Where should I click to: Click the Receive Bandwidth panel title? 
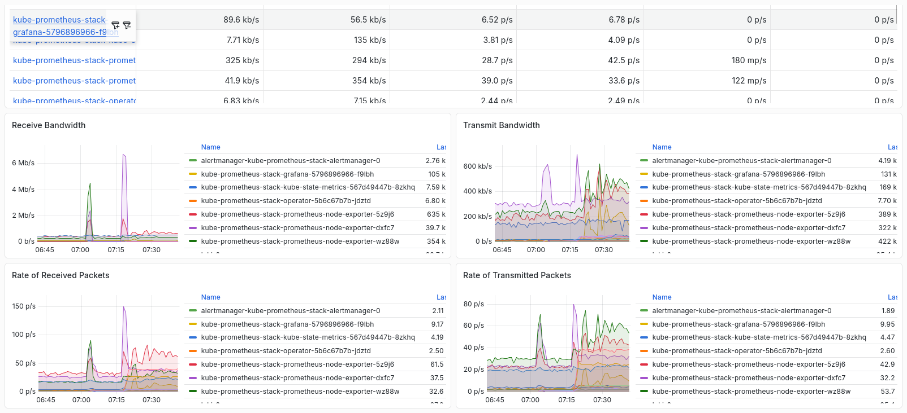(49, 125)
